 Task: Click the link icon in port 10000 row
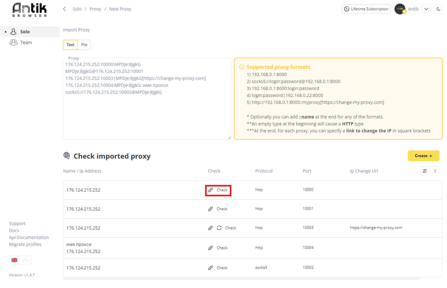point(210,190)
